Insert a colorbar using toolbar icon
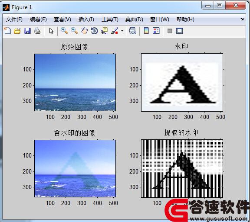 [146, 31]
